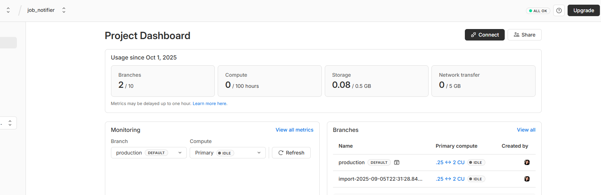Click the IDLE status badge in production row

tap(476, 162)
